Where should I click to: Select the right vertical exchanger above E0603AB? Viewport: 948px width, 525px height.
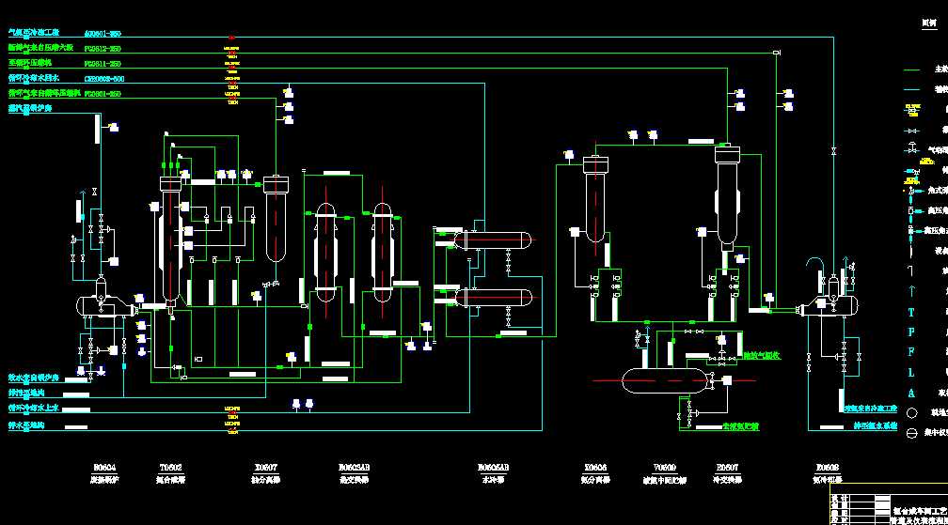(x=382, y=253)
